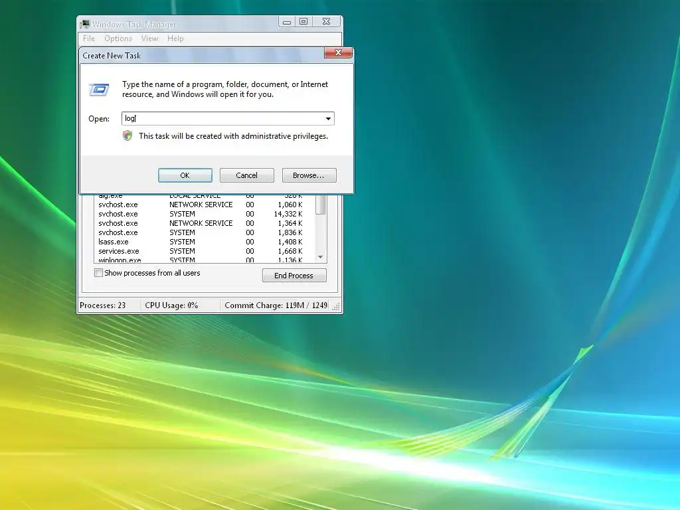The image size is (680, 510).
Task: Click the resize grip in Task Manager corner
Action: click(336, 307)
